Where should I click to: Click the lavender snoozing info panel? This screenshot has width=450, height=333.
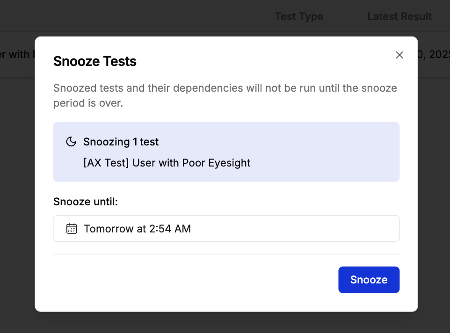point(226,152)
